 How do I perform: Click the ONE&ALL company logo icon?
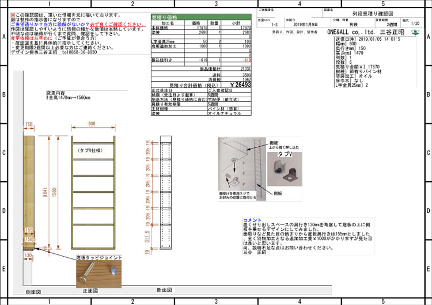click(415, 32)
